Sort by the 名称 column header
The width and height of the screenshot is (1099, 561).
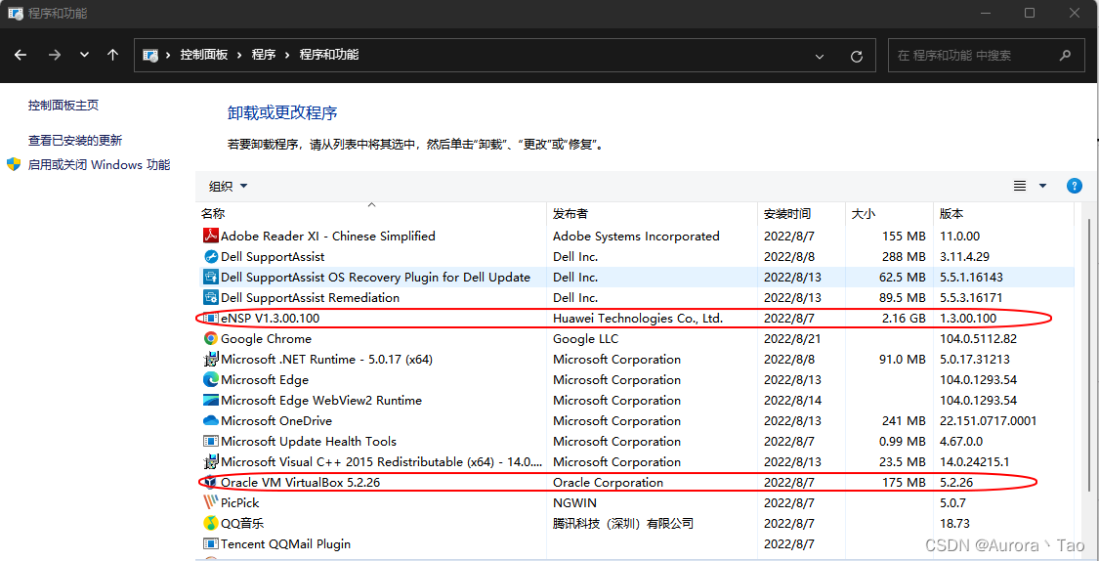371,213
